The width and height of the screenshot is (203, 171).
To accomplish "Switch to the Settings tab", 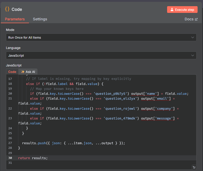I will pos(40,19).
